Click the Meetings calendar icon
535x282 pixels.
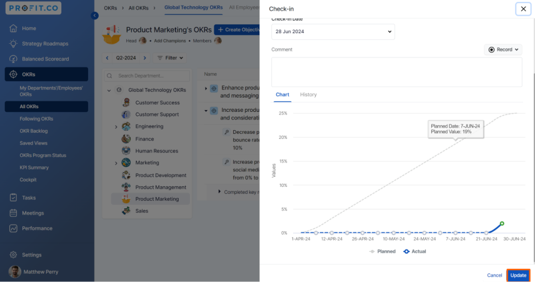13,213
